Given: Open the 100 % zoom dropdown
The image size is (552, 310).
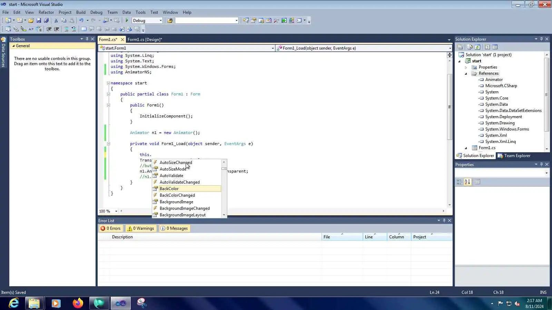Looking at the screenshot, I should pyautogui.click(x=116, y=211).
